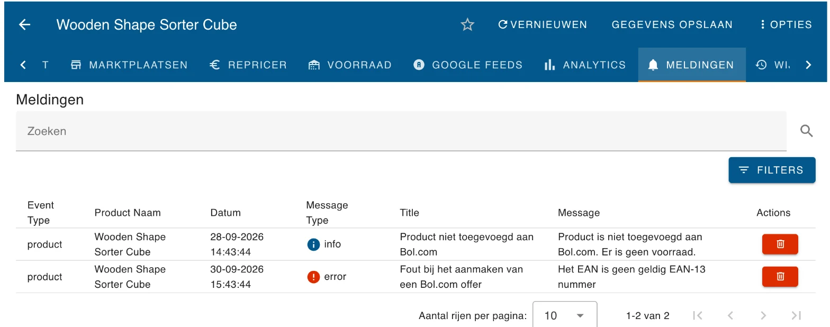The height and width of the screenshot is (327, 830).
Task: Go back with the left arrow icon
Action: point(24,25)
